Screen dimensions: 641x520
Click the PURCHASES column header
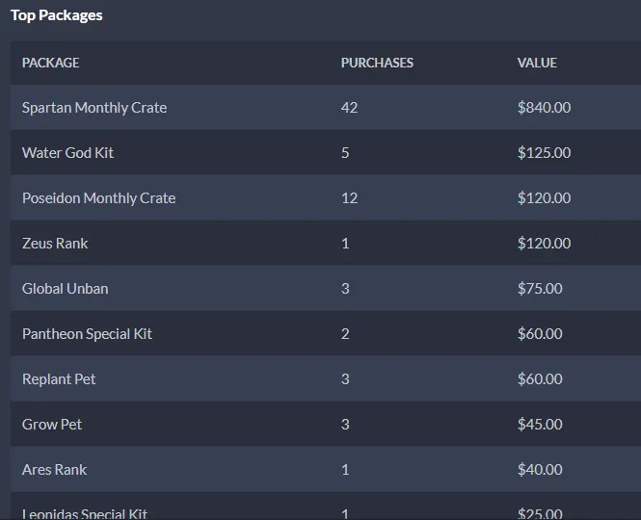pos(377,63)
